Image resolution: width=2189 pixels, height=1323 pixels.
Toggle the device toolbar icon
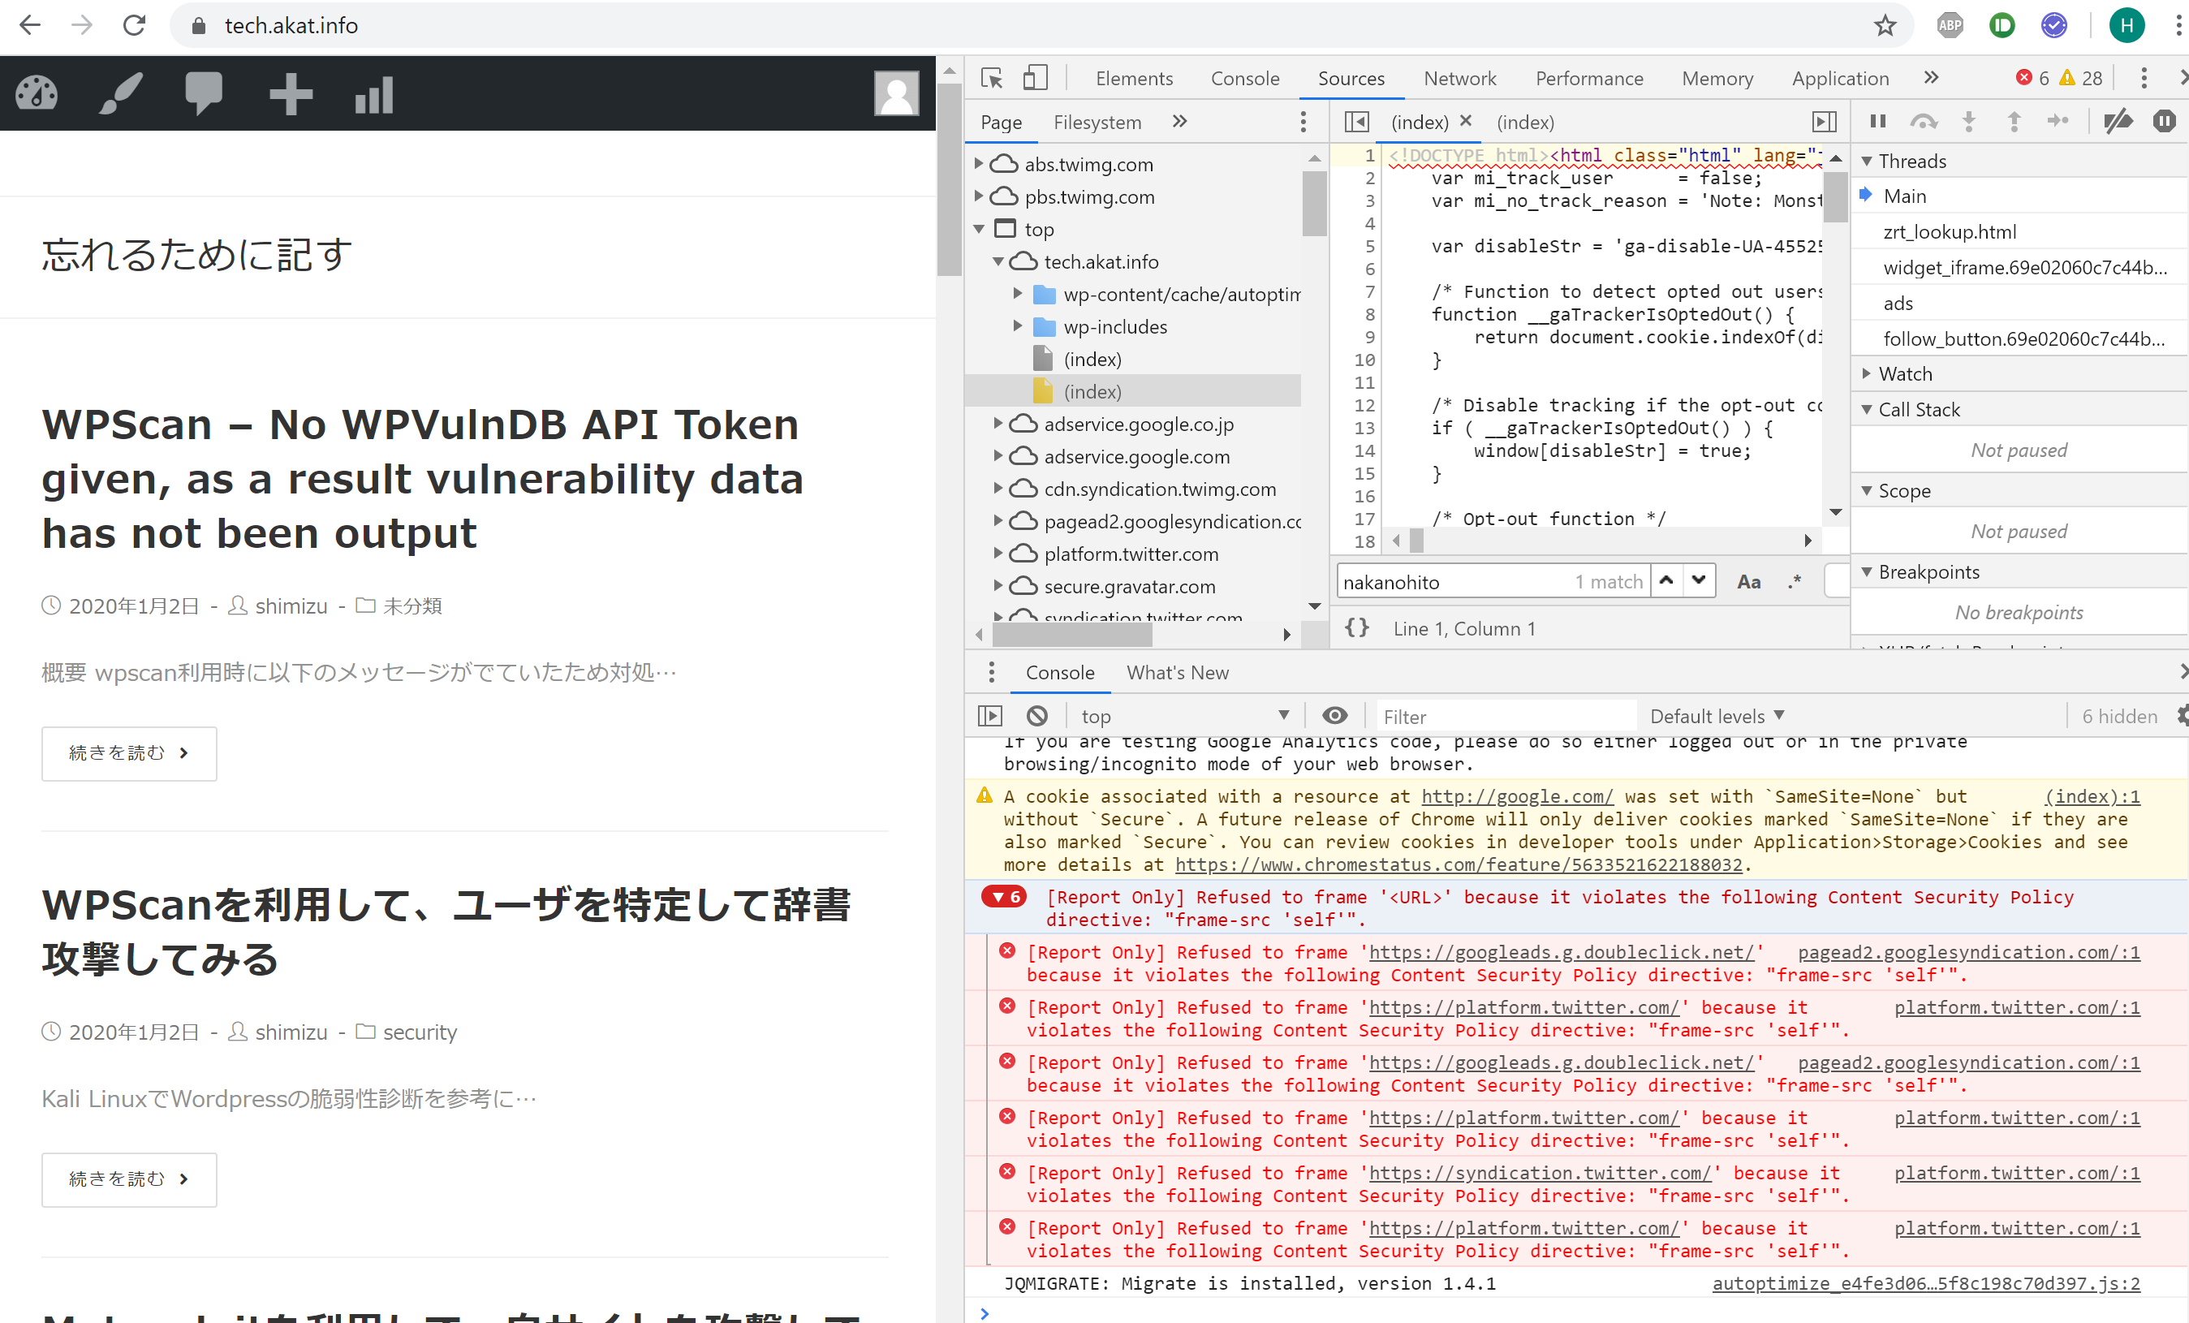point(1035,78)
